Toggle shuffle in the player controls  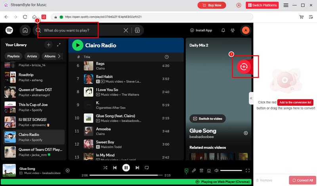pos(105,168)
